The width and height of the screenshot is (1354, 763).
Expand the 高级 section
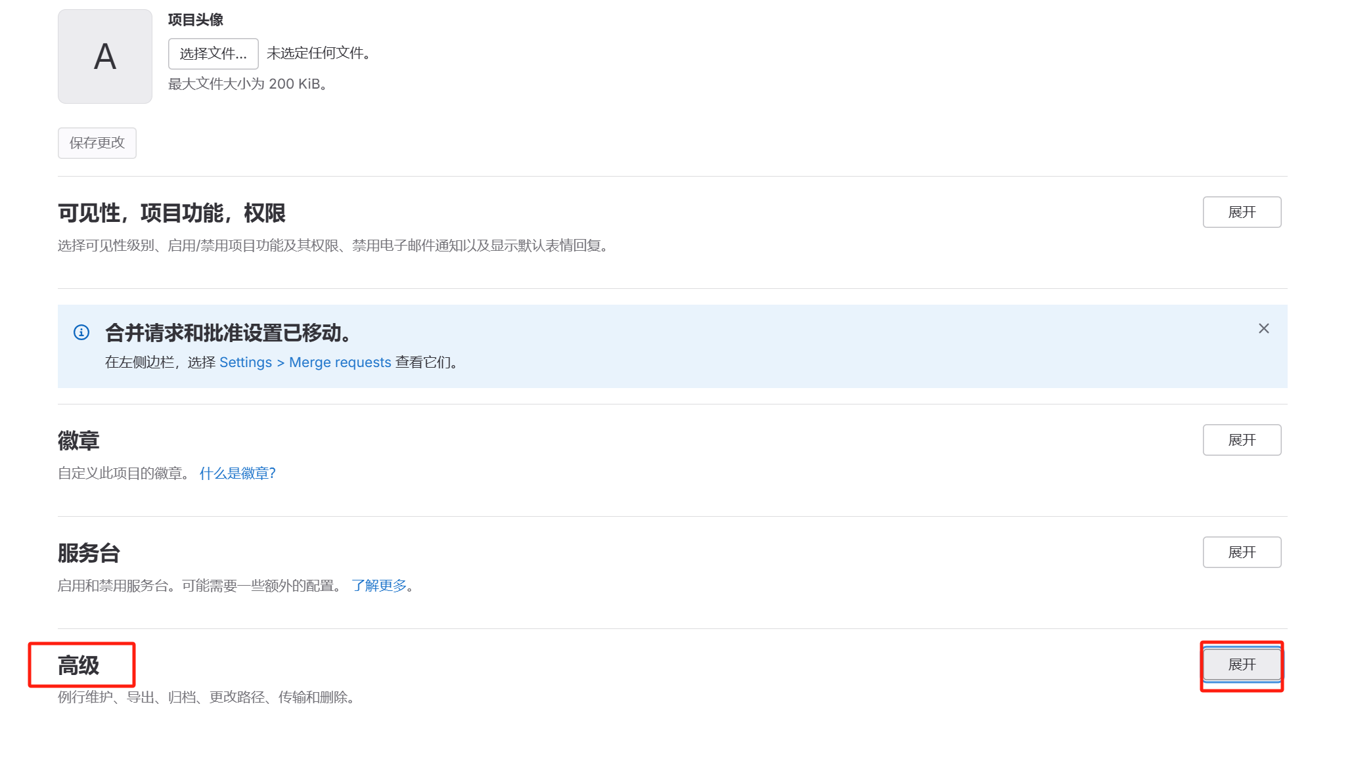(1242, 665)
